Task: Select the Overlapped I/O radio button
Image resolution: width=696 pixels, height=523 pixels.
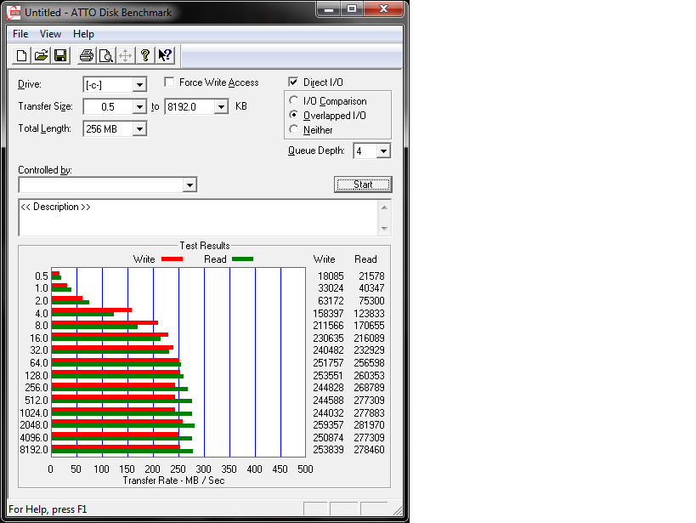Action: click(293, 115)
